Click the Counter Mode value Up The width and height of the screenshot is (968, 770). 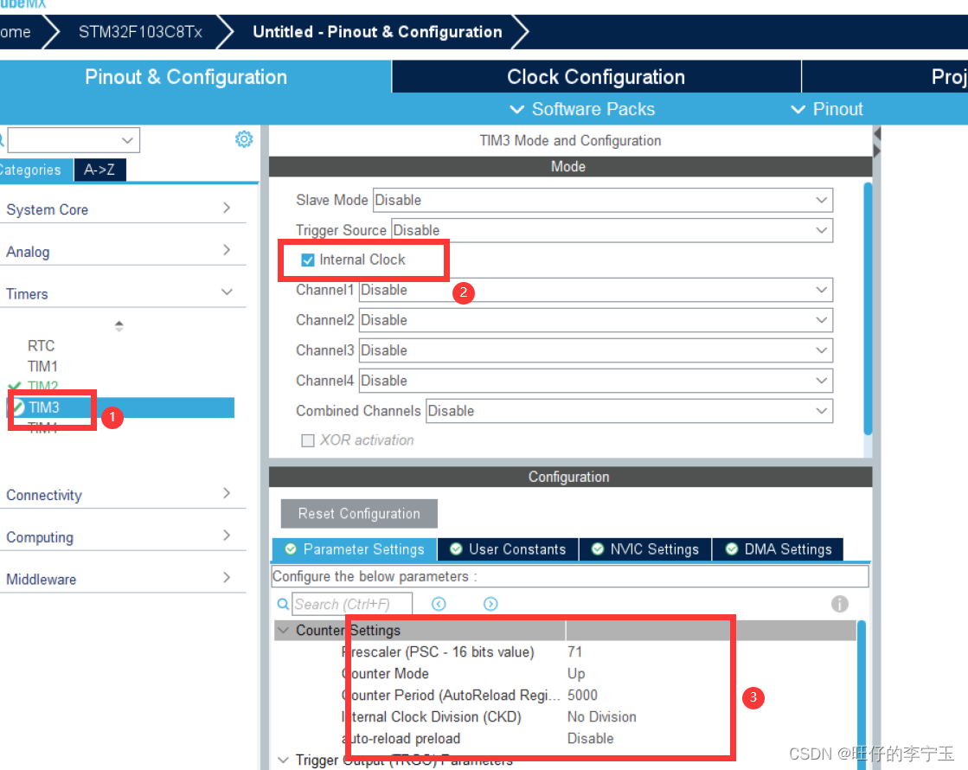(576, 674)
